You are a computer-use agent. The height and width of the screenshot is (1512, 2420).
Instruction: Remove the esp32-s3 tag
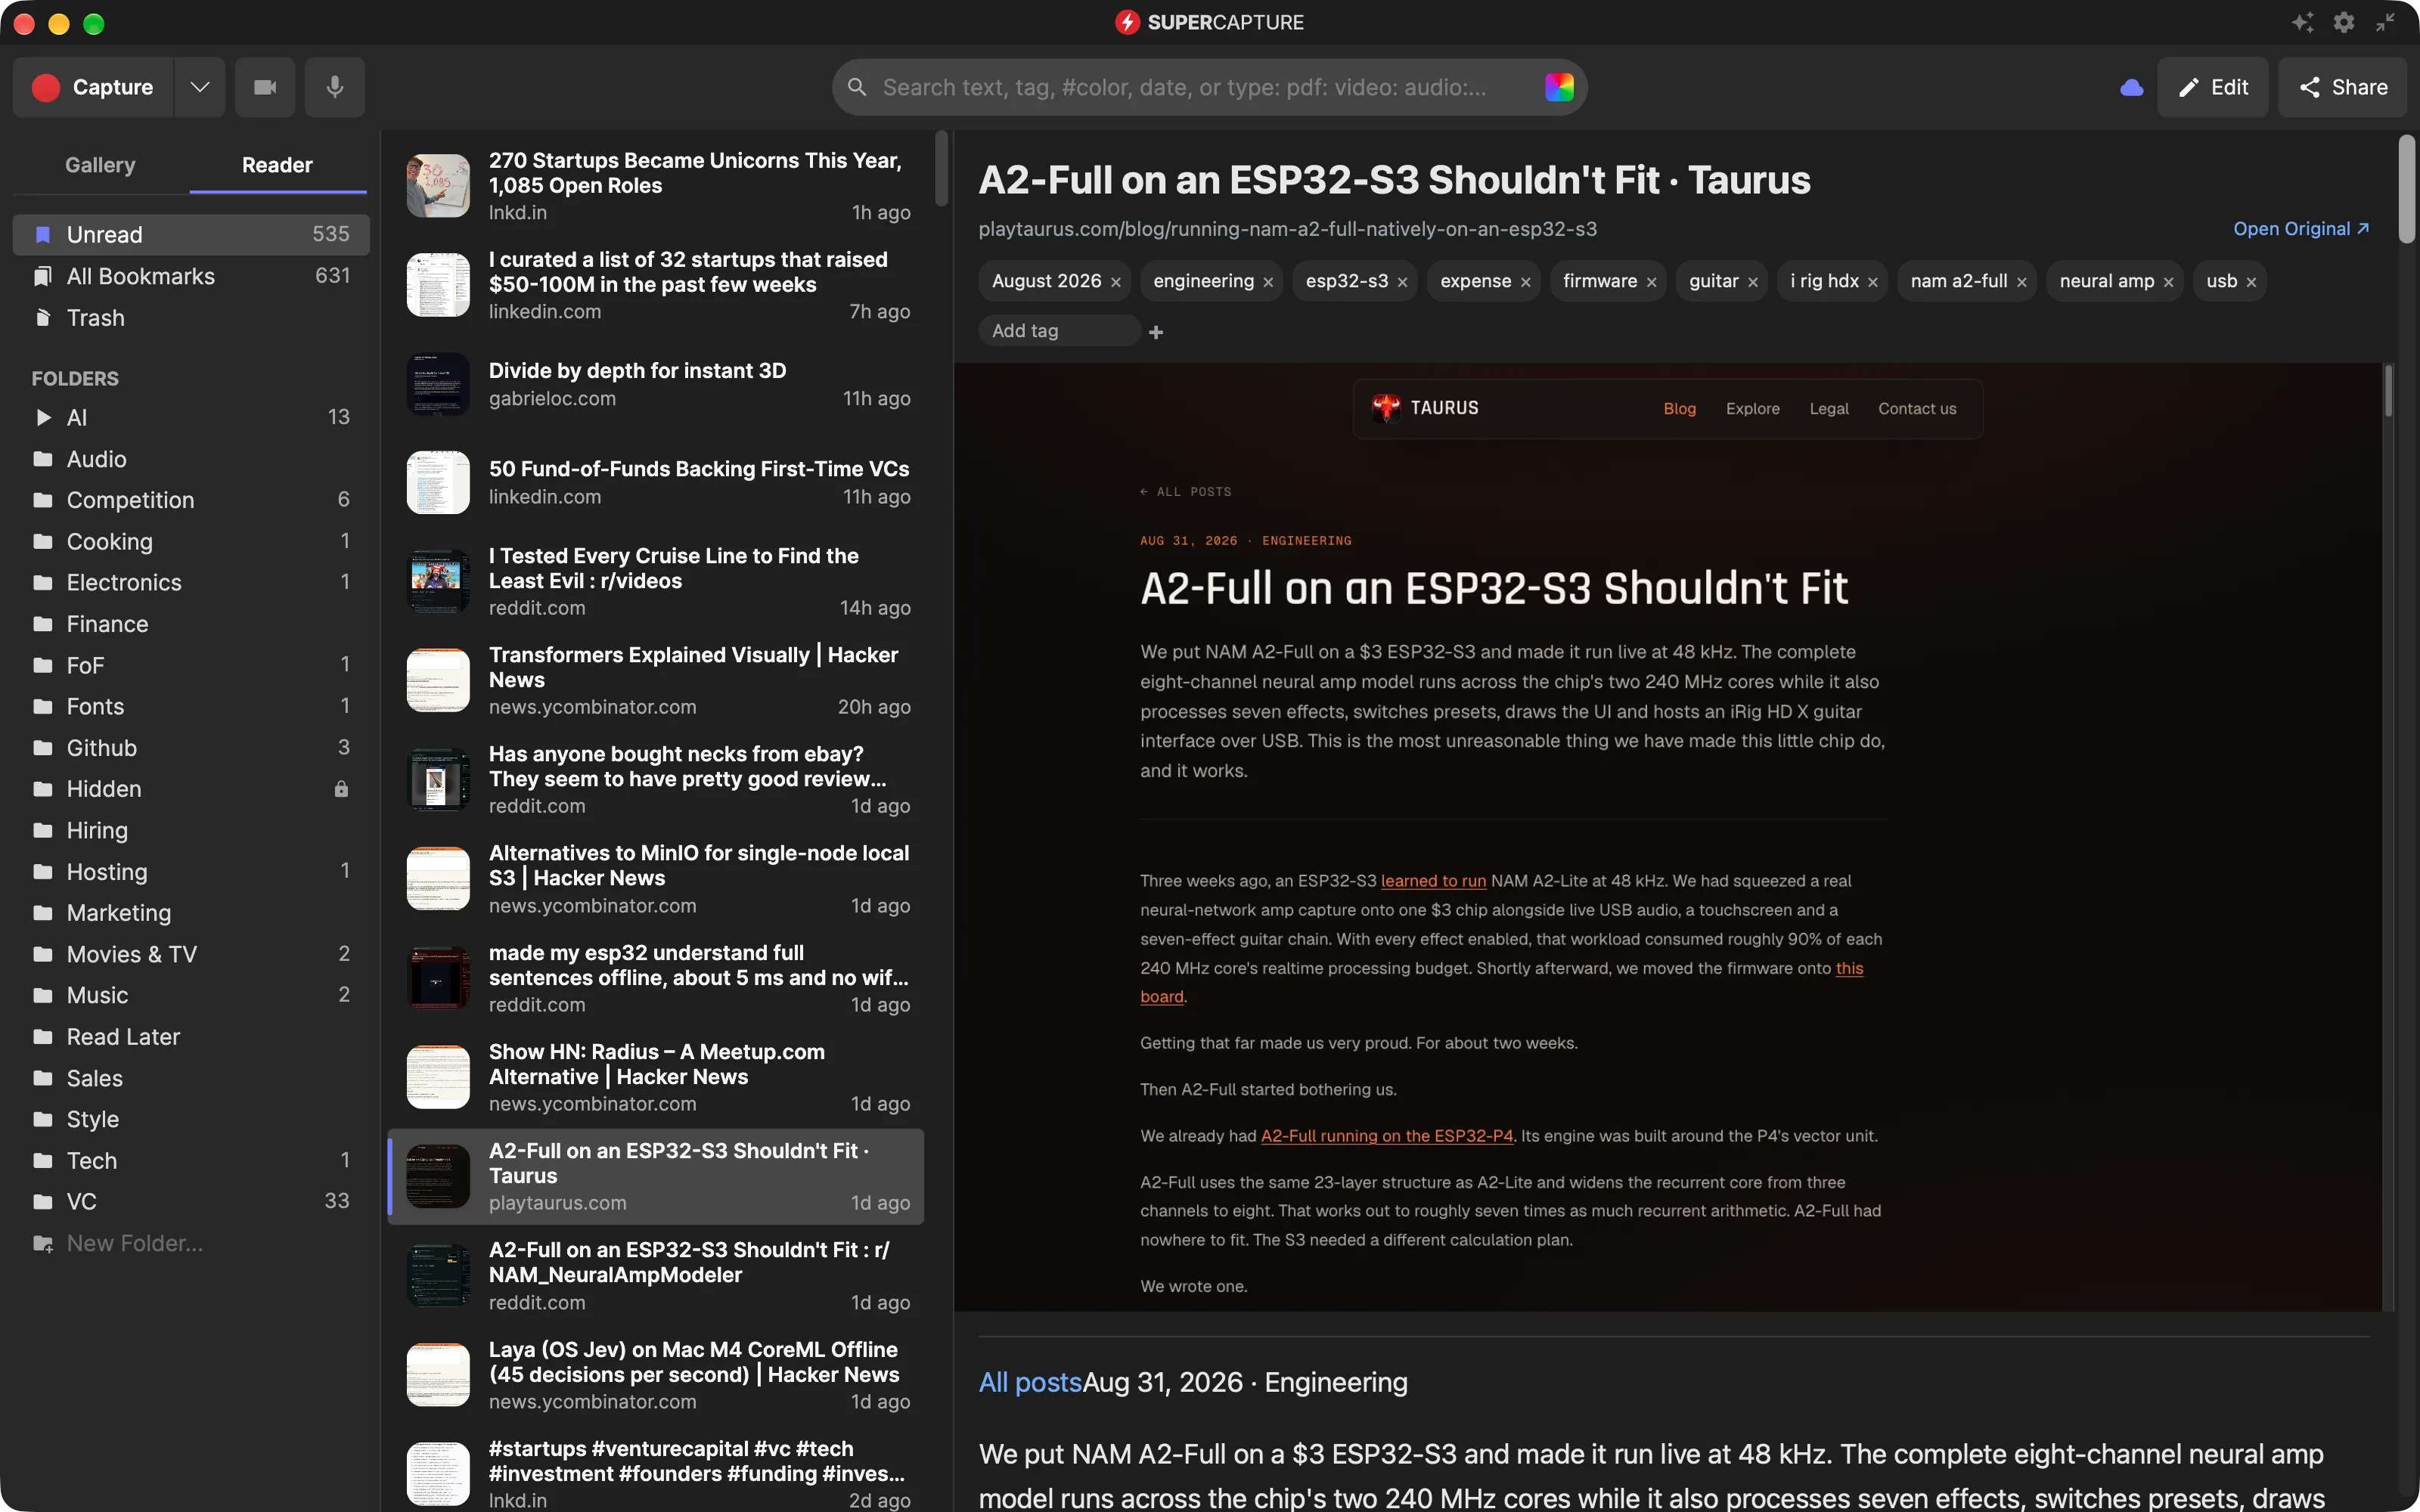1402,282
